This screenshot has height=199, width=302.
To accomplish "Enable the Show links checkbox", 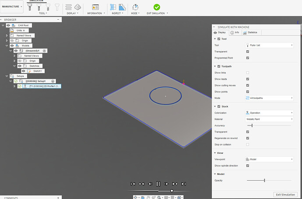I will pyautogui.click(x=248, y=73).
